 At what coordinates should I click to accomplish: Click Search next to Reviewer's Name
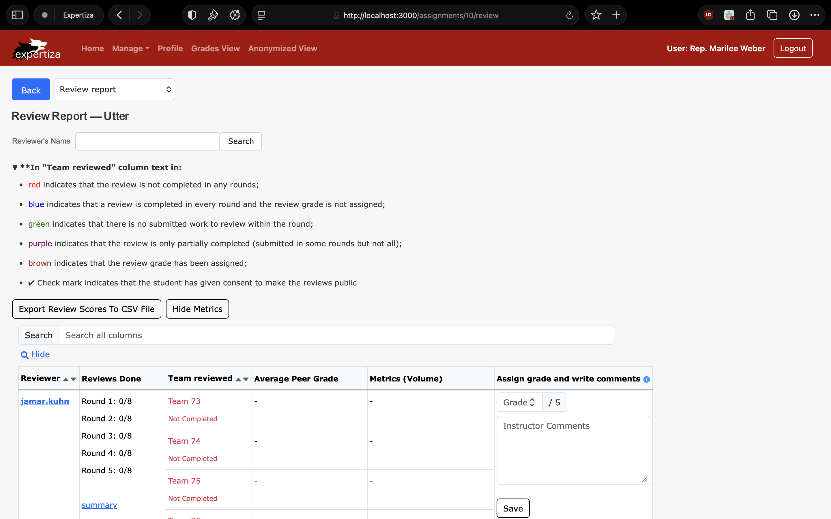pyautogui.click(x=241, y=141)
